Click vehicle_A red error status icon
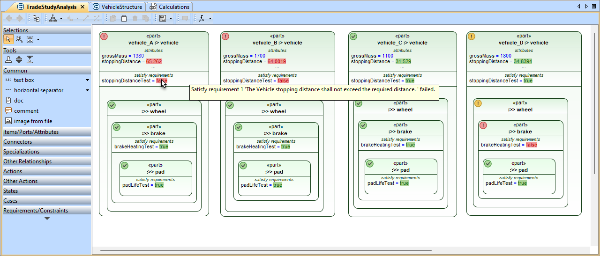 click(x=105, y=37)
